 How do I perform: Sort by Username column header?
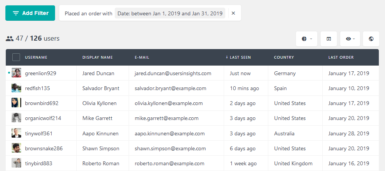coord(36,57)
